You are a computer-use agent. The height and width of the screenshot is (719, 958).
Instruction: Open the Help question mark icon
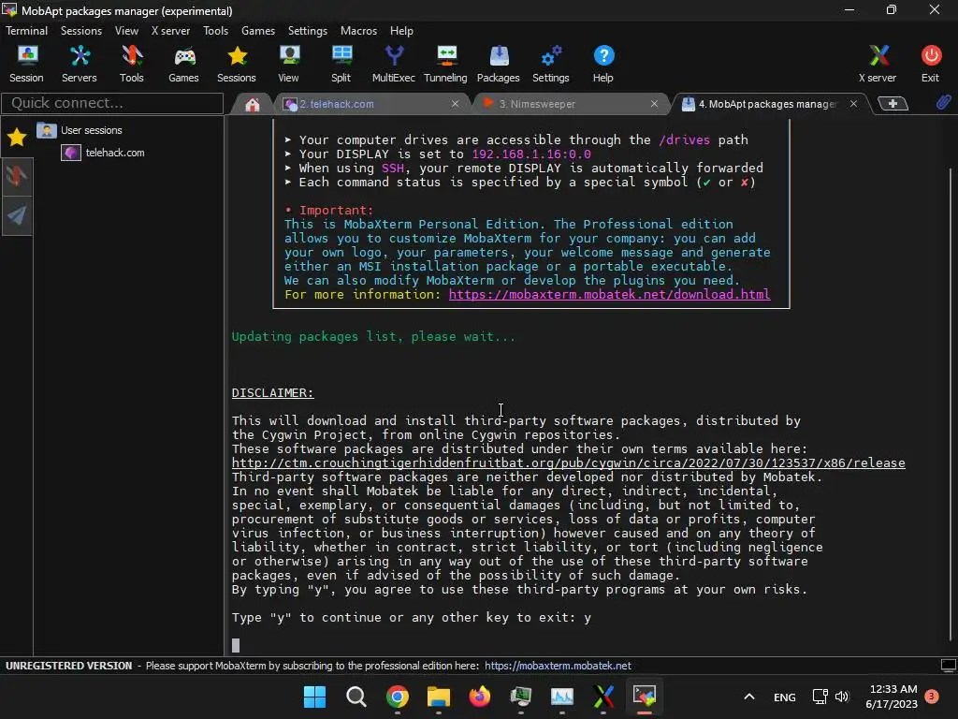(x=603, y=65)
